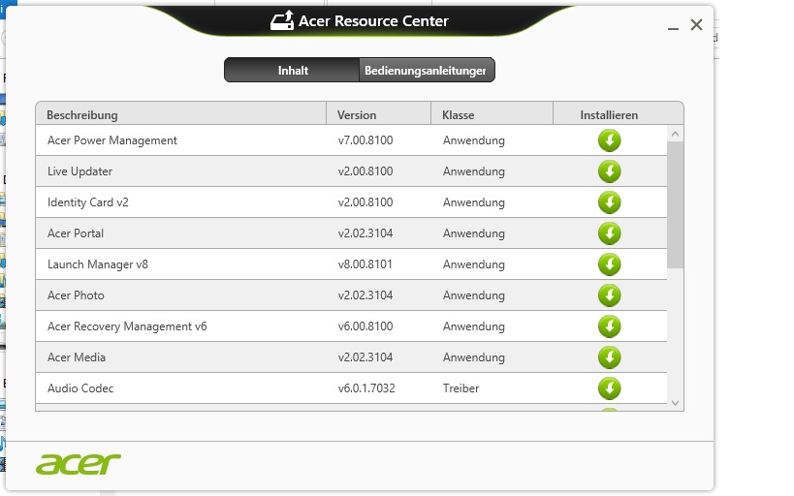Install Acer Recovery Management v6 icon
794x496 pixels.
pyautogui.click(x=609, y=326)
